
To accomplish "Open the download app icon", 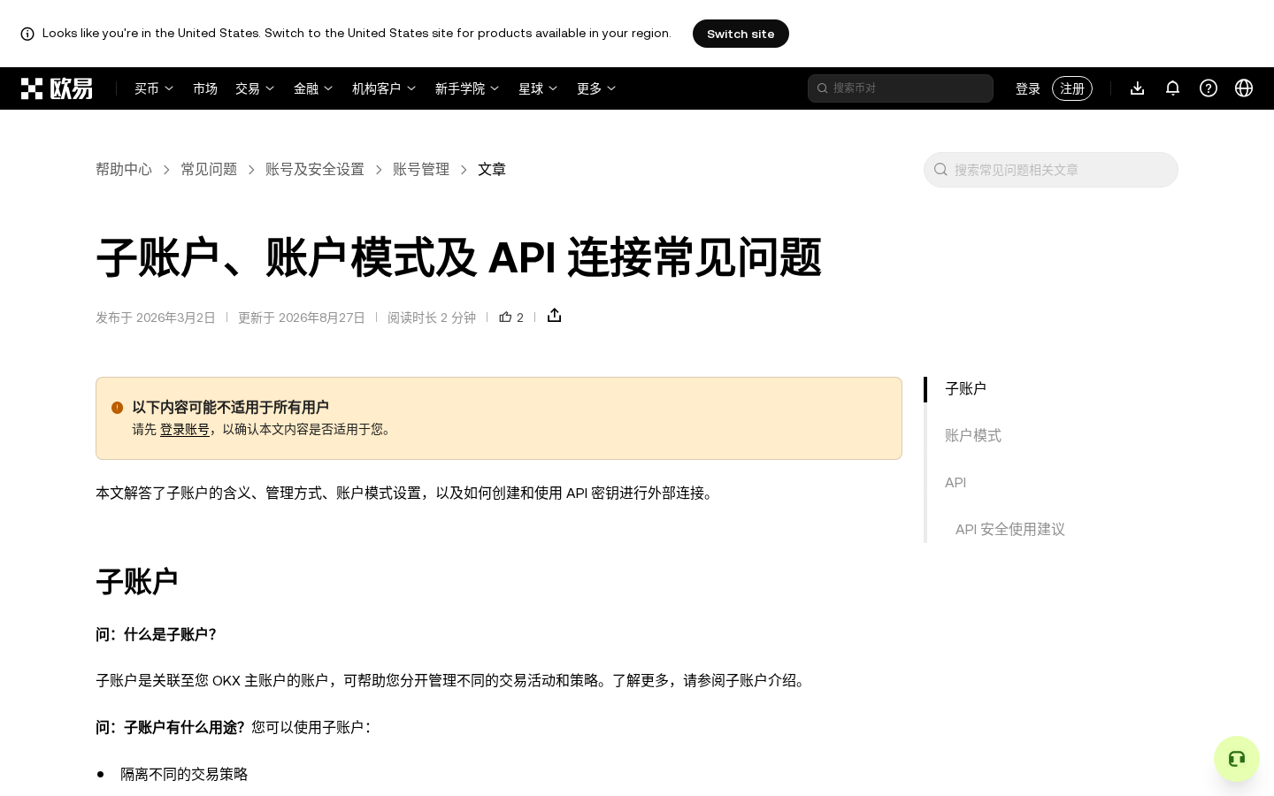I will (1138, 88).
